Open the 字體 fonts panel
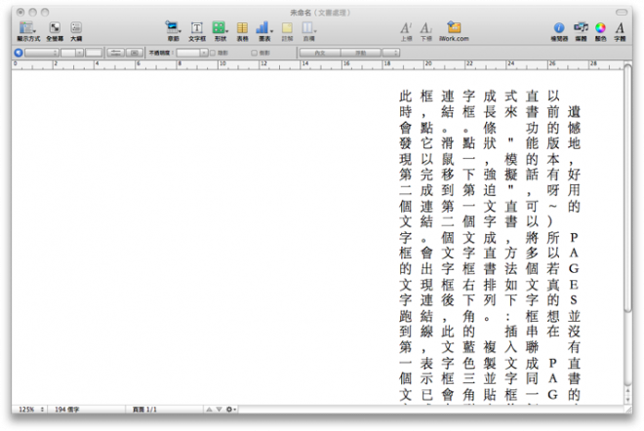This screenshot has height=431, width=644. [x=620, y=28]
